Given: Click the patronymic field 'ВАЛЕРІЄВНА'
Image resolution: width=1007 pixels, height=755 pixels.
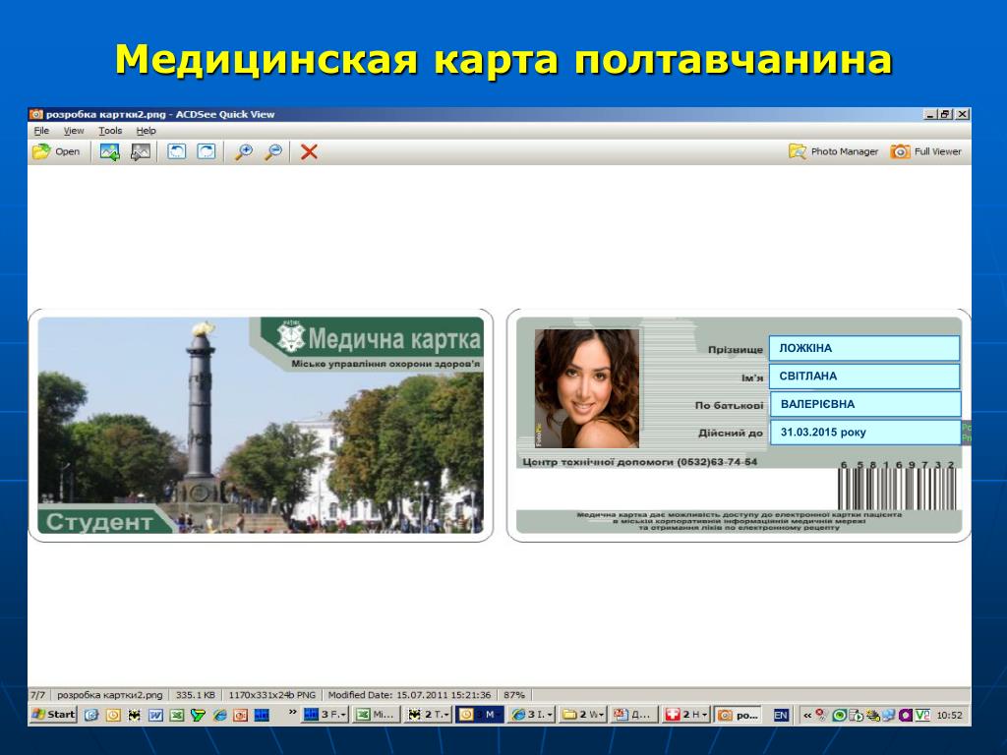Looking at the screenshot, I should click(x=865, y=404).
